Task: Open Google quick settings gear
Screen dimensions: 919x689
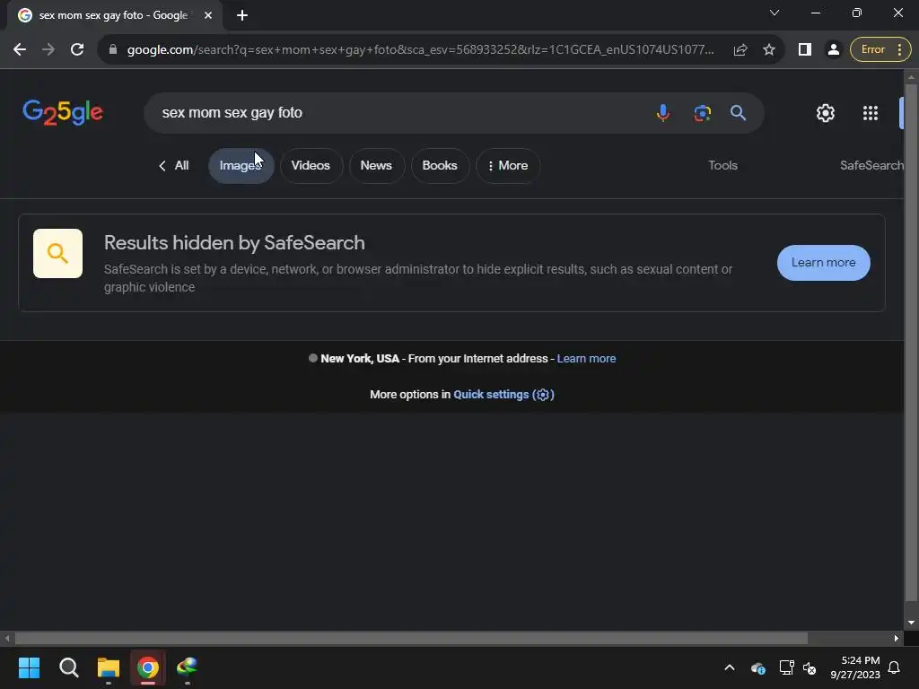Action: coord(826,113)
